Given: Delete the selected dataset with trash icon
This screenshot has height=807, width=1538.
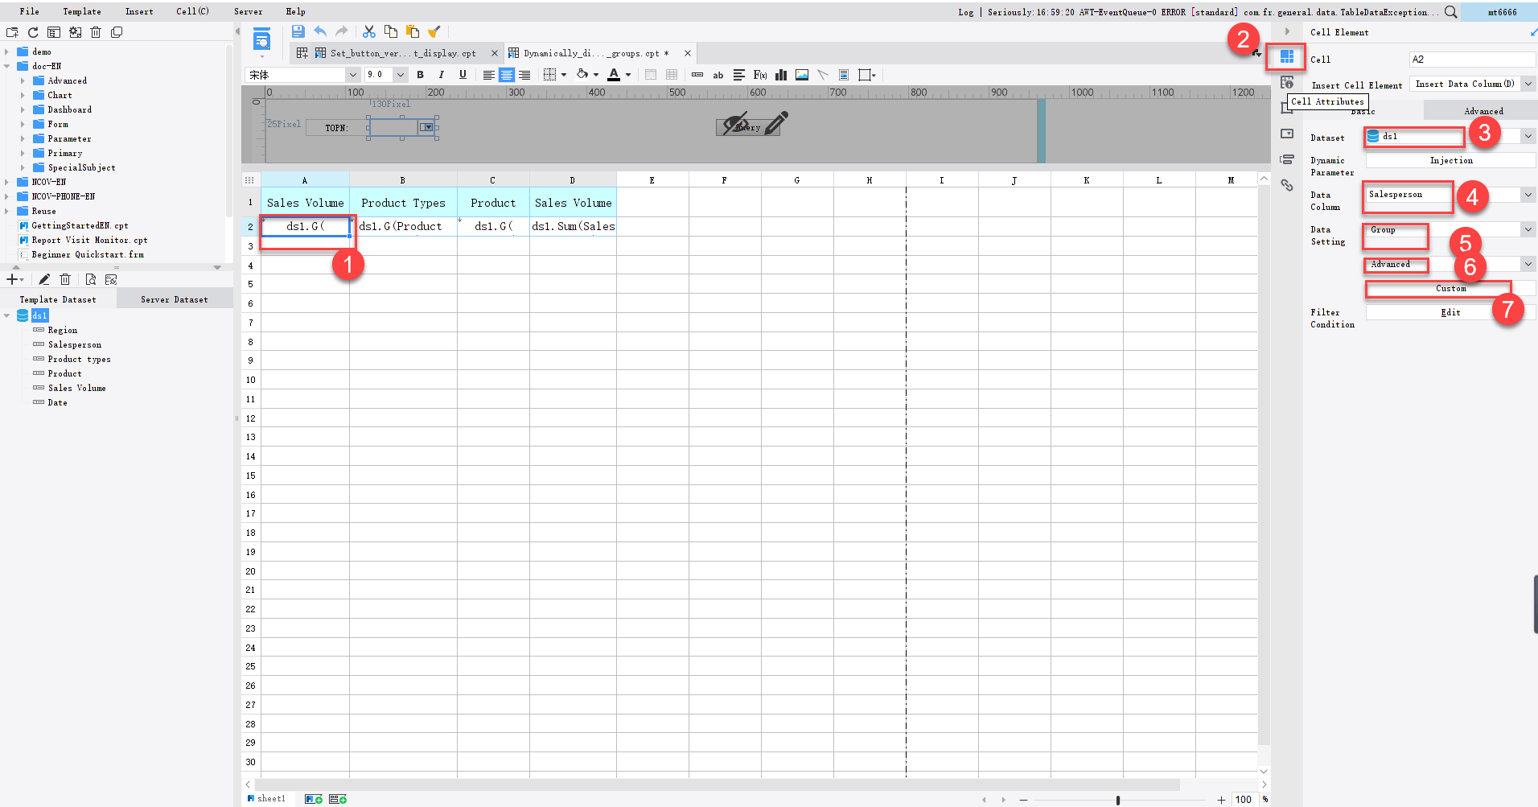Looking at the screenshot, I should pyautogui.click(x=65, y=279).
